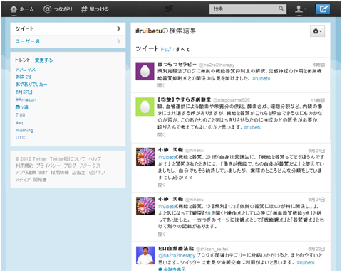The height and width of the screenshot is (275, 342).
Task: Open trend 4sq
Action: coord(19,123)
